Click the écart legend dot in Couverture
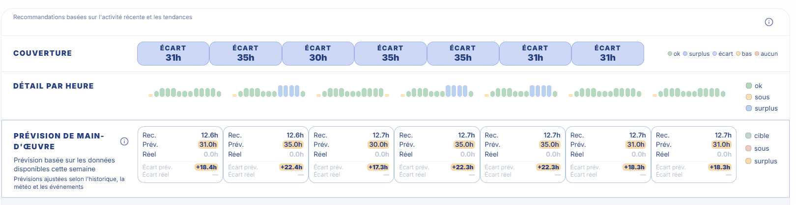Image resolution: width=796 pixels, height=205 pixels. [x=714, y=54]
